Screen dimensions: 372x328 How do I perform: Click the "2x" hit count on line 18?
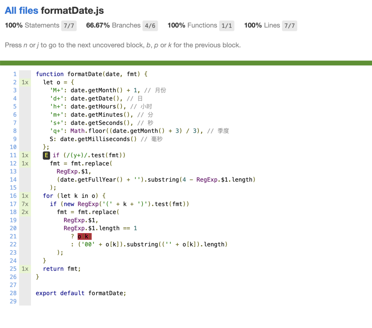25,212
